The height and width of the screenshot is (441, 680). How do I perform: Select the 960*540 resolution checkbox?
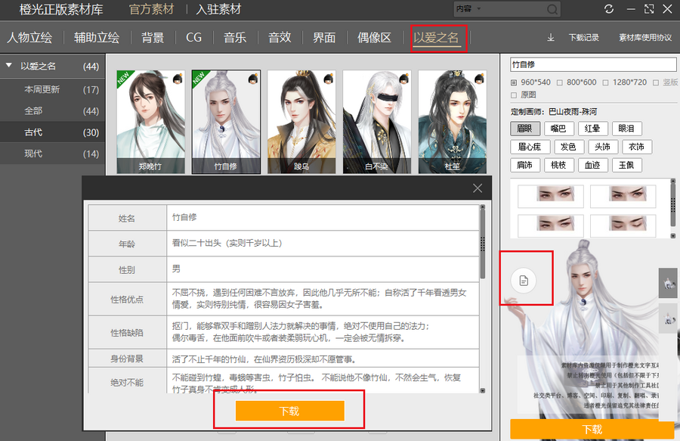pos(515,82)
